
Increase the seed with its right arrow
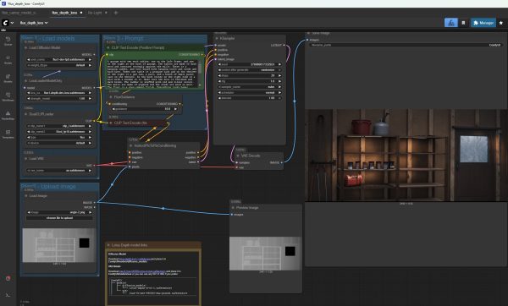click(x=279, y=64)
